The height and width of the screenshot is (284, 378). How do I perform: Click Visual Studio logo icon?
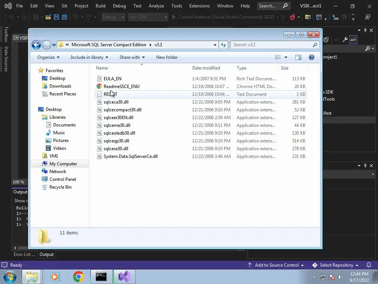coord(8,6)
